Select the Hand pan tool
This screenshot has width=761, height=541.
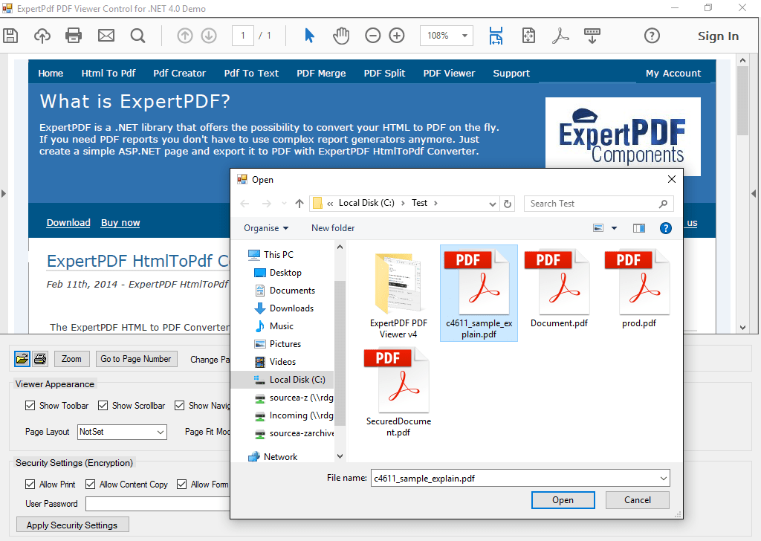(x=341, y=35)
